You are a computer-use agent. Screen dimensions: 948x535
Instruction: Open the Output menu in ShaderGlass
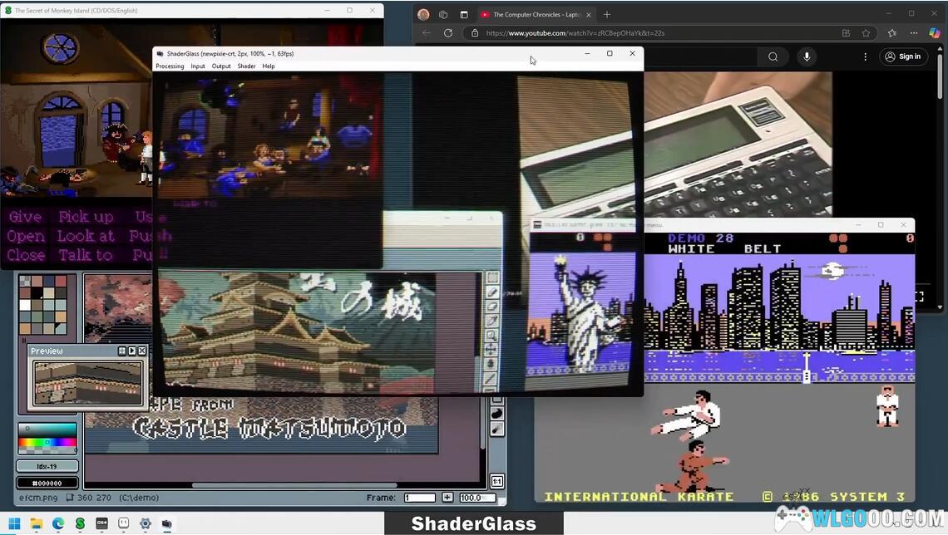[x=221, y=66]
